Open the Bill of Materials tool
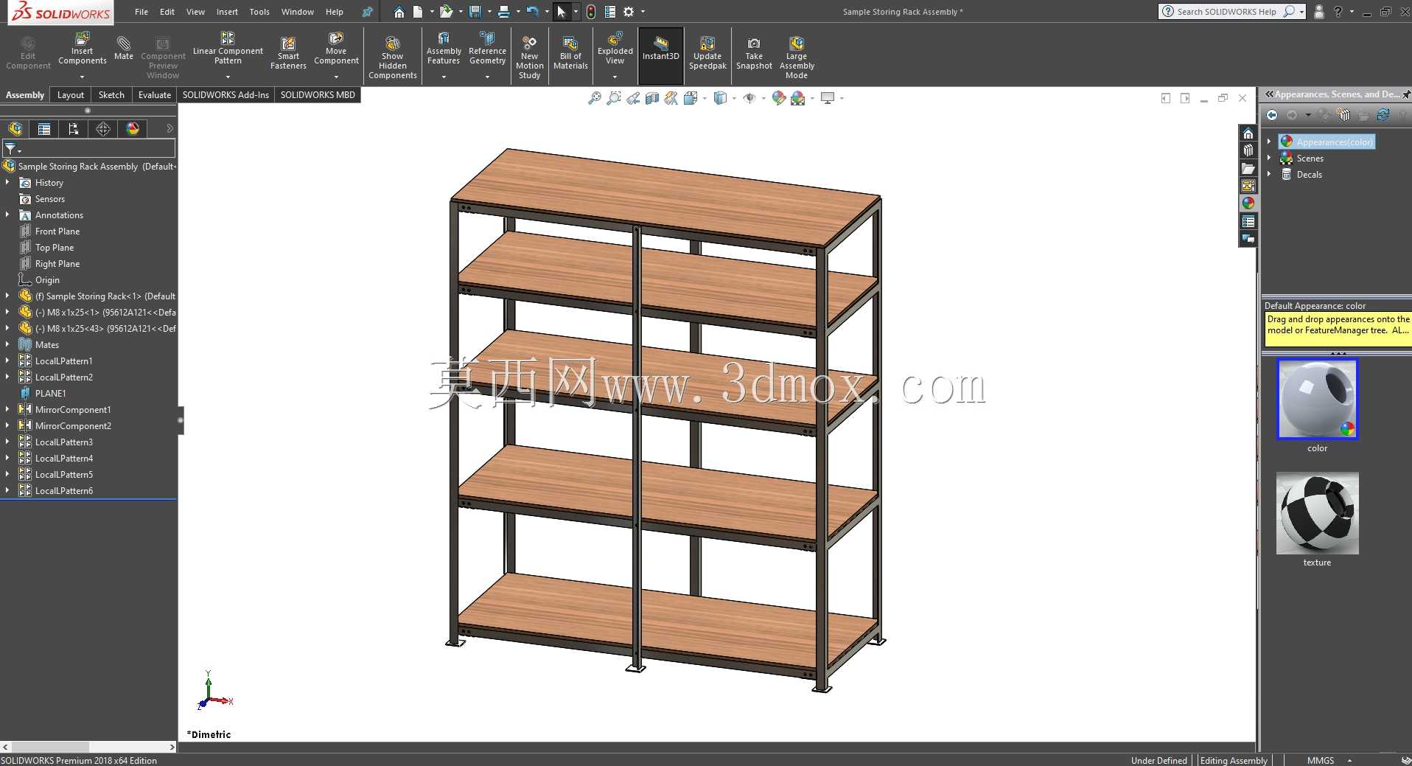 tap(570, 53)
